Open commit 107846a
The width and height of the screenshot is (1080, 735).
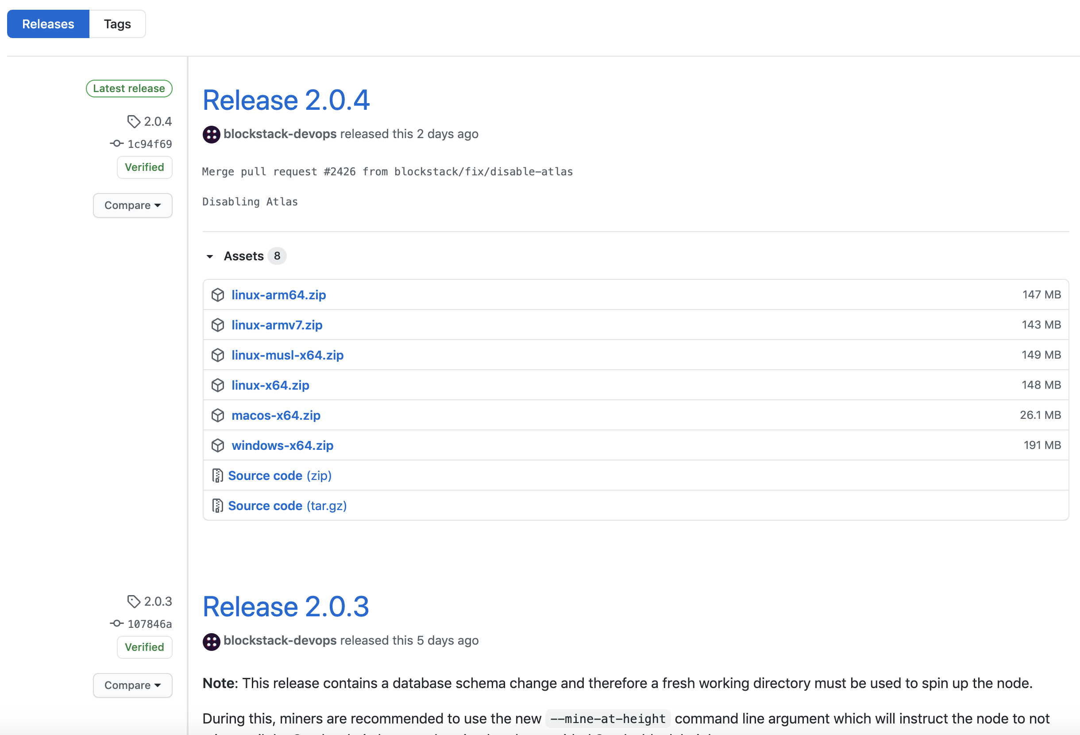[x=150, y=624]
